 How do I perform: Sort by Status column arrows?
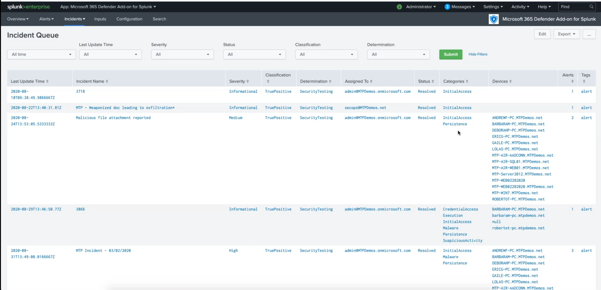[433, 81]
